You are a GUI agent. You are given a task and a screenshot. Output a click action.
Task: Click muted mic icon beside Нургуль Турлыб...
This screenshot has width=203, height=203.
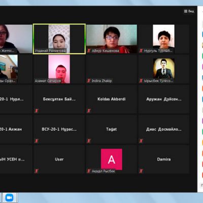[x=141, y=51]
